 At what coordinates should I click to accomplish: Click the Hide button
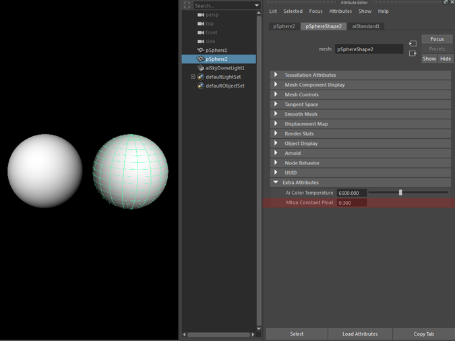tap(446, 59)
